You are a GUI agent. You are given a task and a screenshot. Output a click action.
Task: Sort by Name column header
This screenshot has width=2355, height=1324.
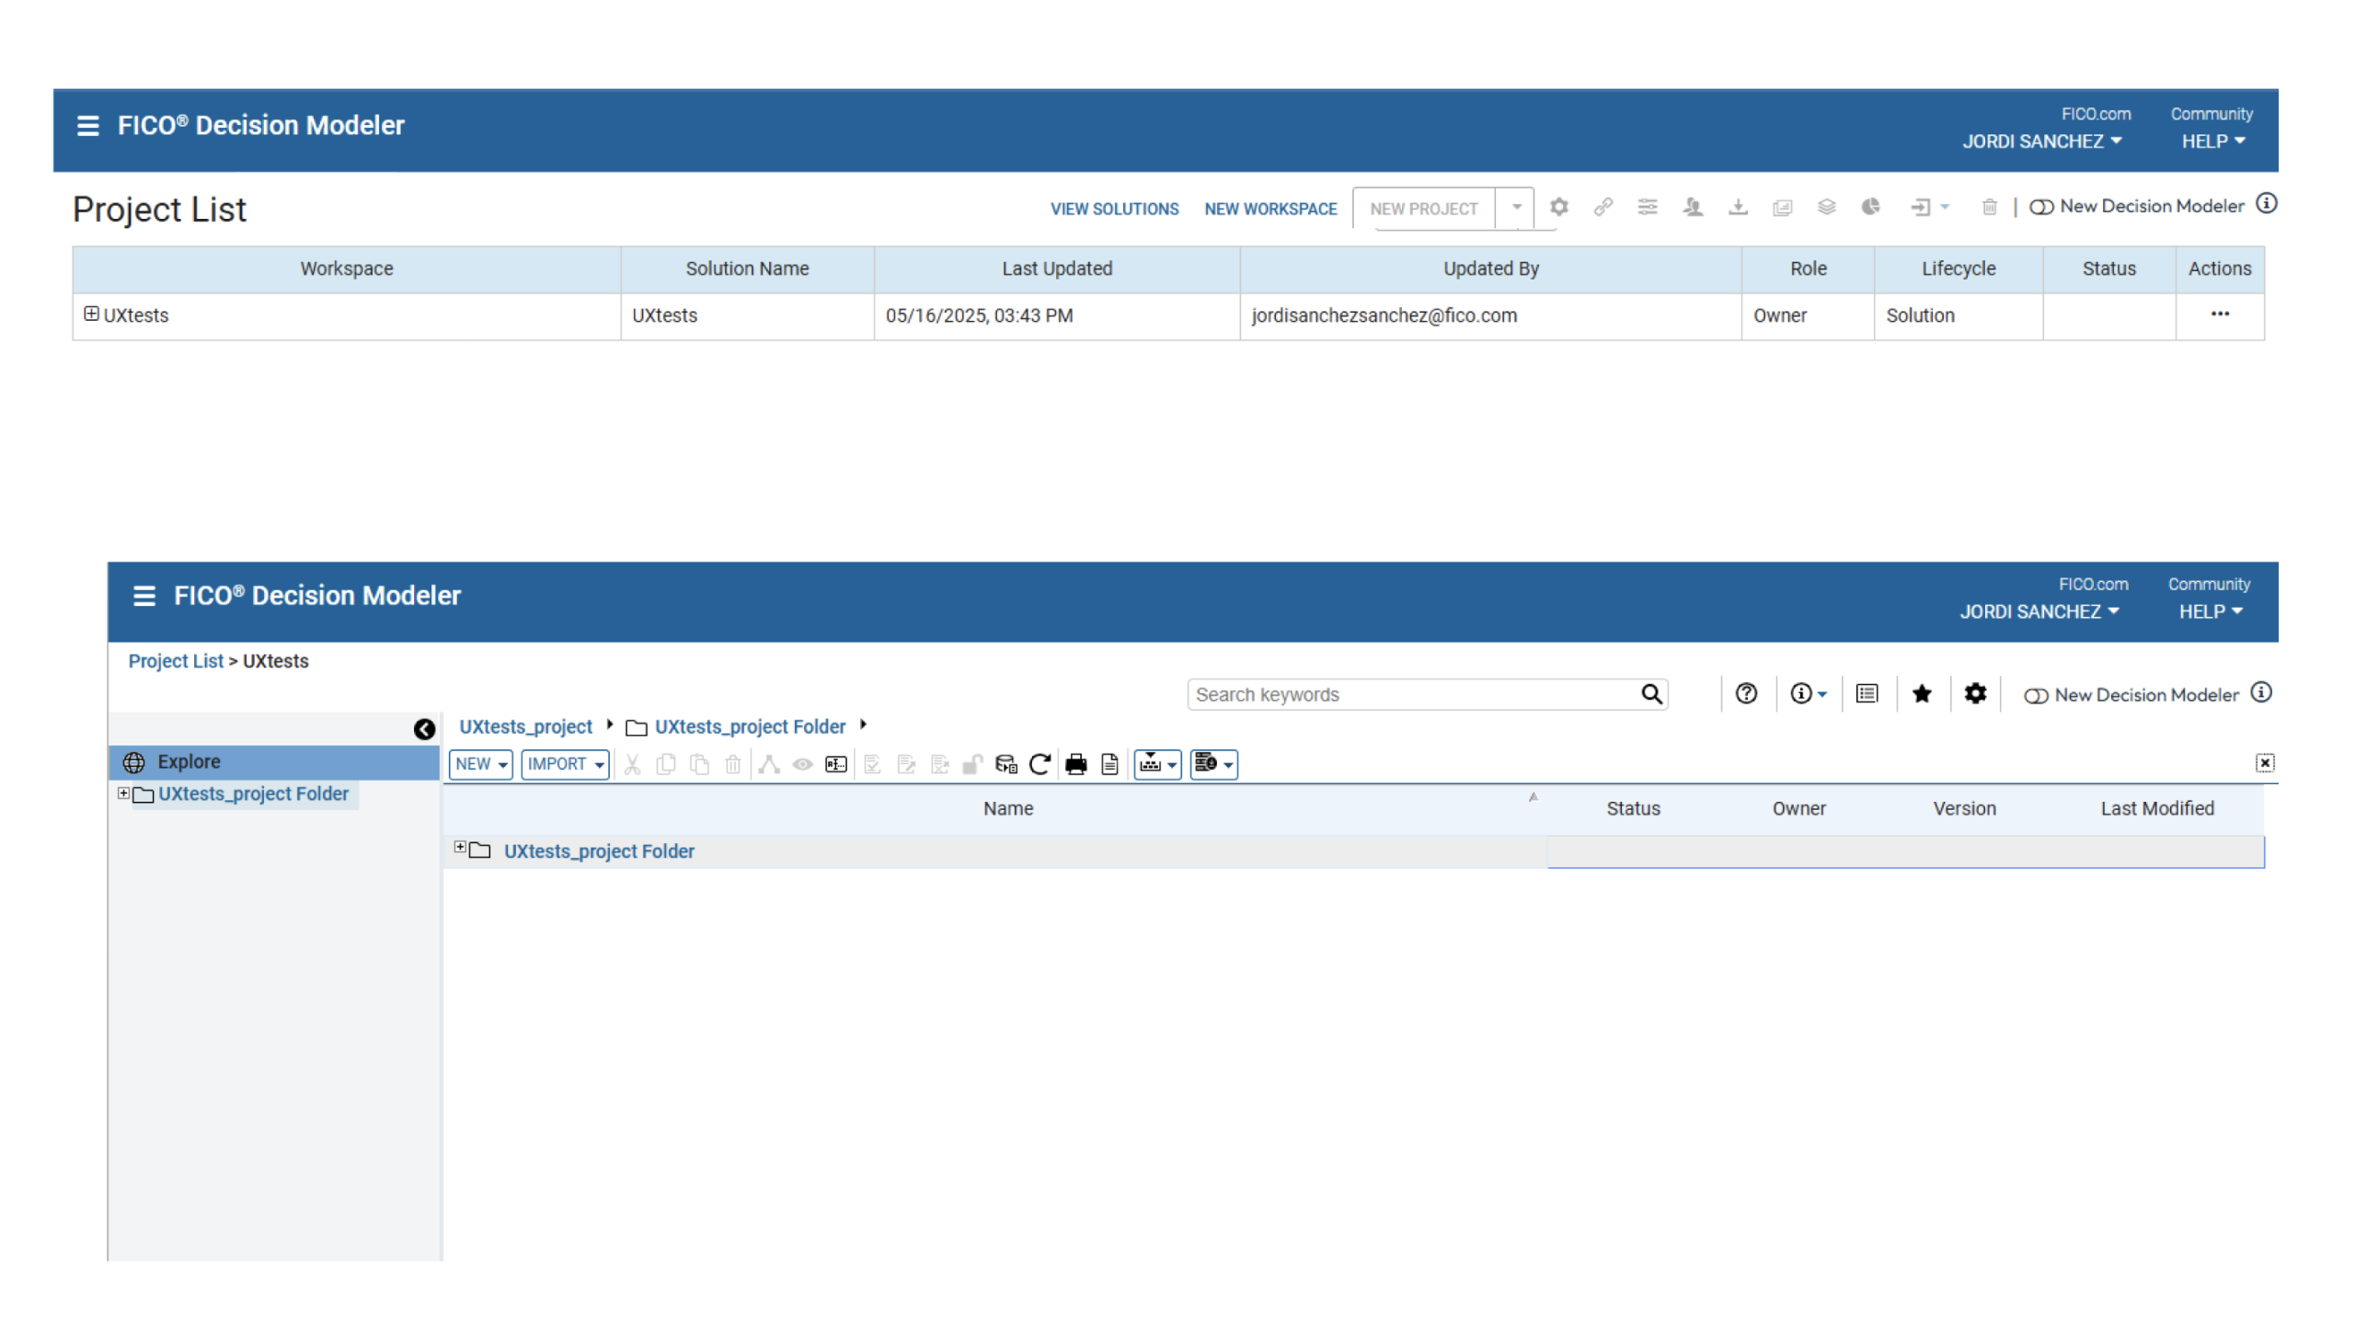coord(1008,809)
